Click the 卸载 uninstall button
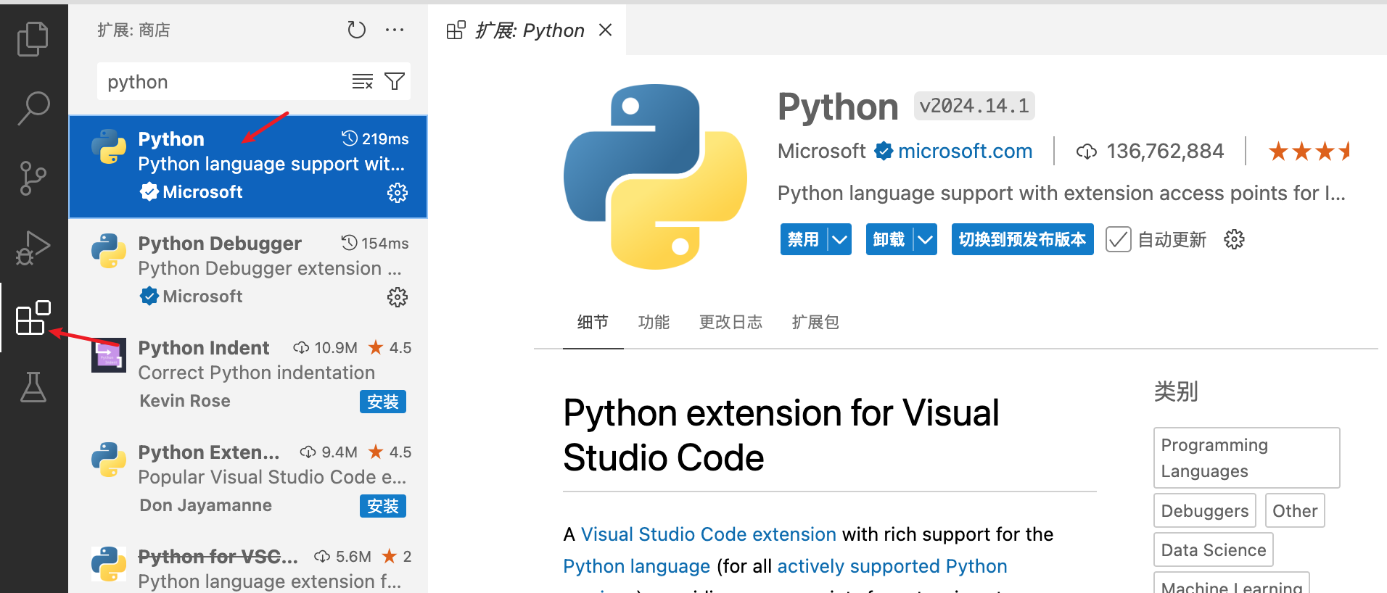 pos(889,239)
